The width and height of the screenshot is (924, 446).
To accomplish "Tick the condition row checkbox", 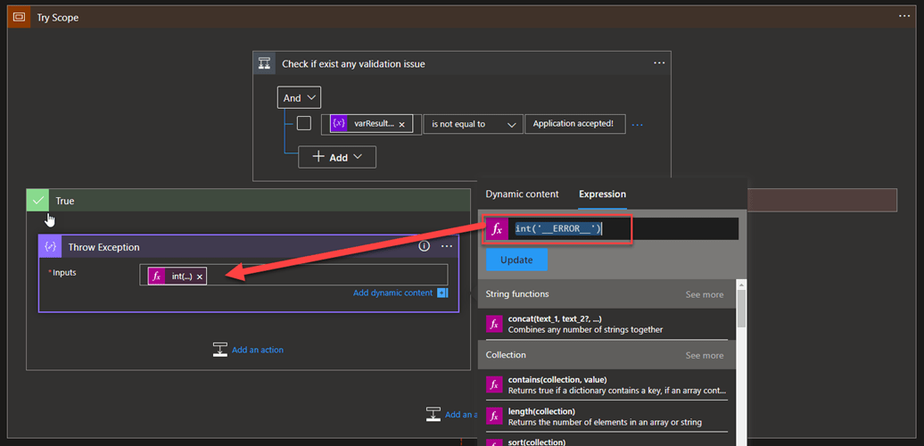I will pyautogui.click(x=304, y=123).
